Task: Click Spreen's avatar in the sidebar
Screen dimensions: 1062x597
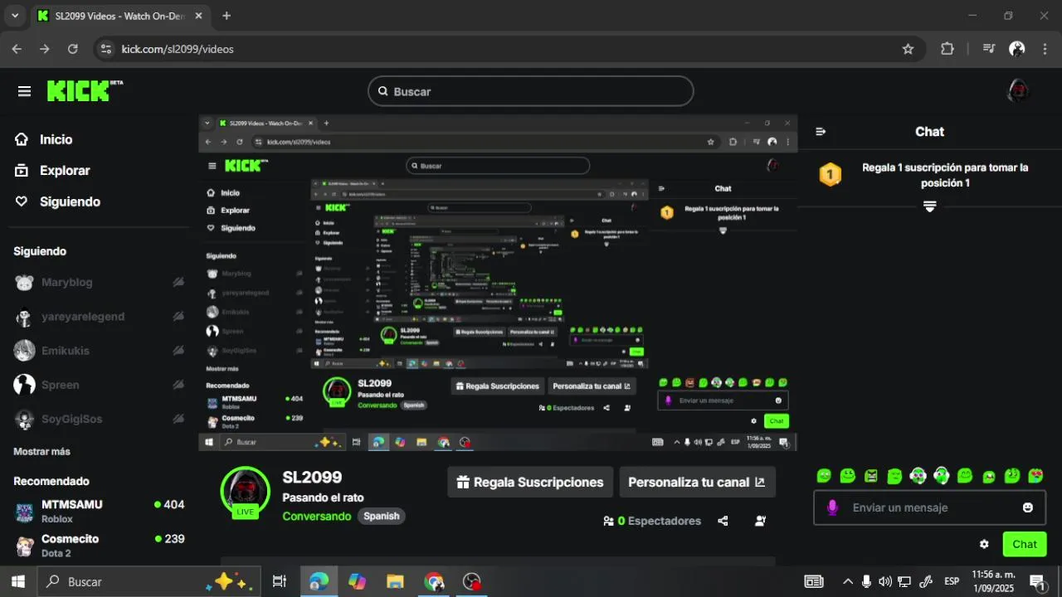Action: tap(25, 385)
